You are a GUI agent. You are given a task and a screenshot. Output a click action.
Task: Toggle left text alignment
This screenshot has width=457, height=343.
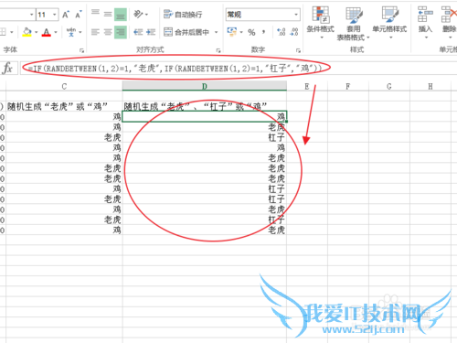[x=95, y=32]
